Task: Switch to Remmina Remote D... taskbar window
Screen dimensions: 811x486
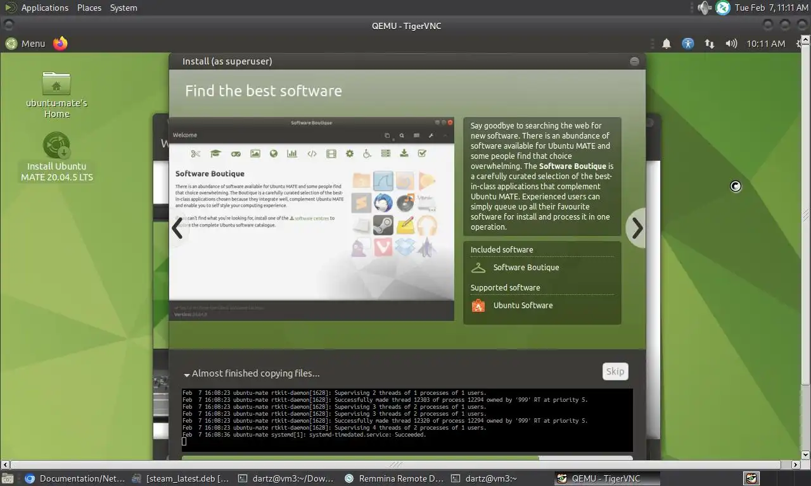Action: point(393,479)
